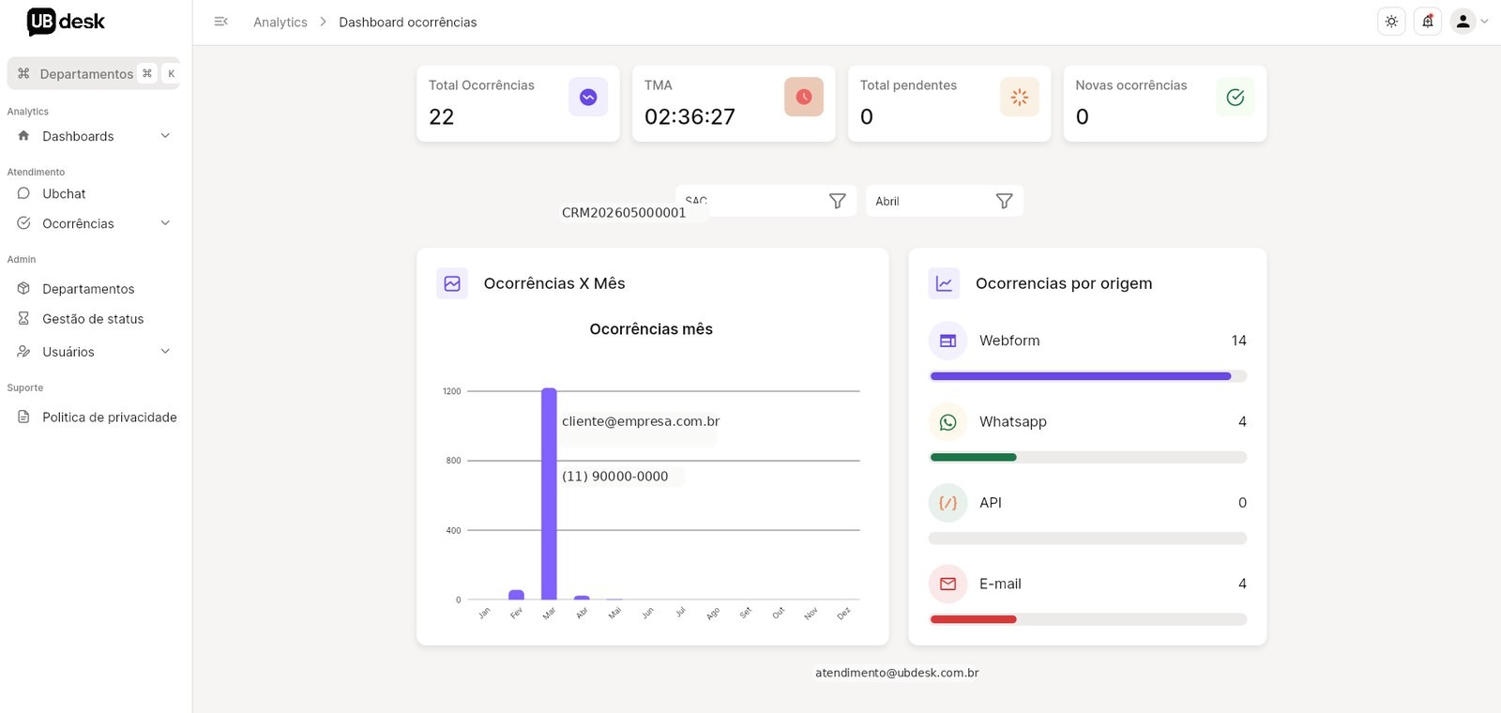Click the (11) 90000-0000 phone text

614,477
